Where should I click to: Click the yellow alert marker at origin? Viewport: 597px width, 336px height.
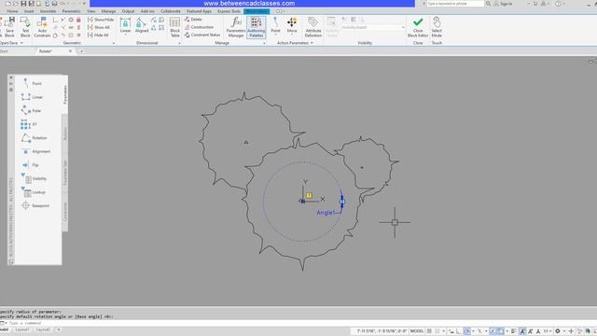[309, 195]
